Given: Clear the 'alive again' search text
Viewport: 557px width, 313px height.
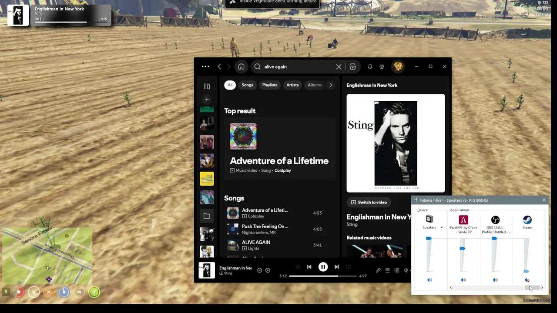Looking at the screenshot, I should (339, 67).
